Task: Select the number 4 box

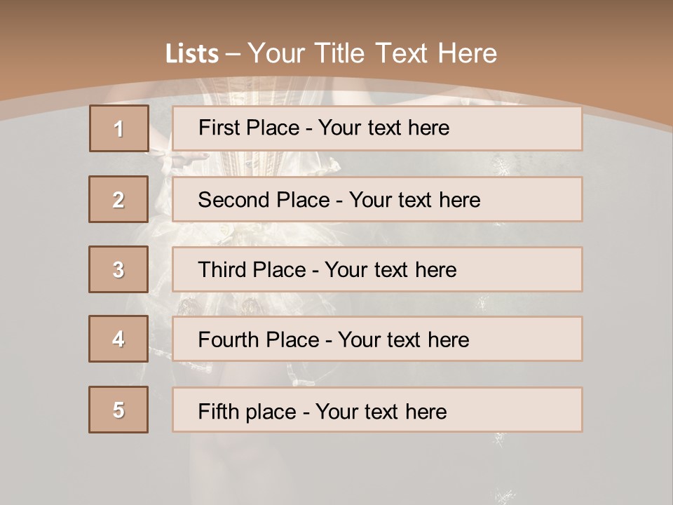Action: coord(118,339)
